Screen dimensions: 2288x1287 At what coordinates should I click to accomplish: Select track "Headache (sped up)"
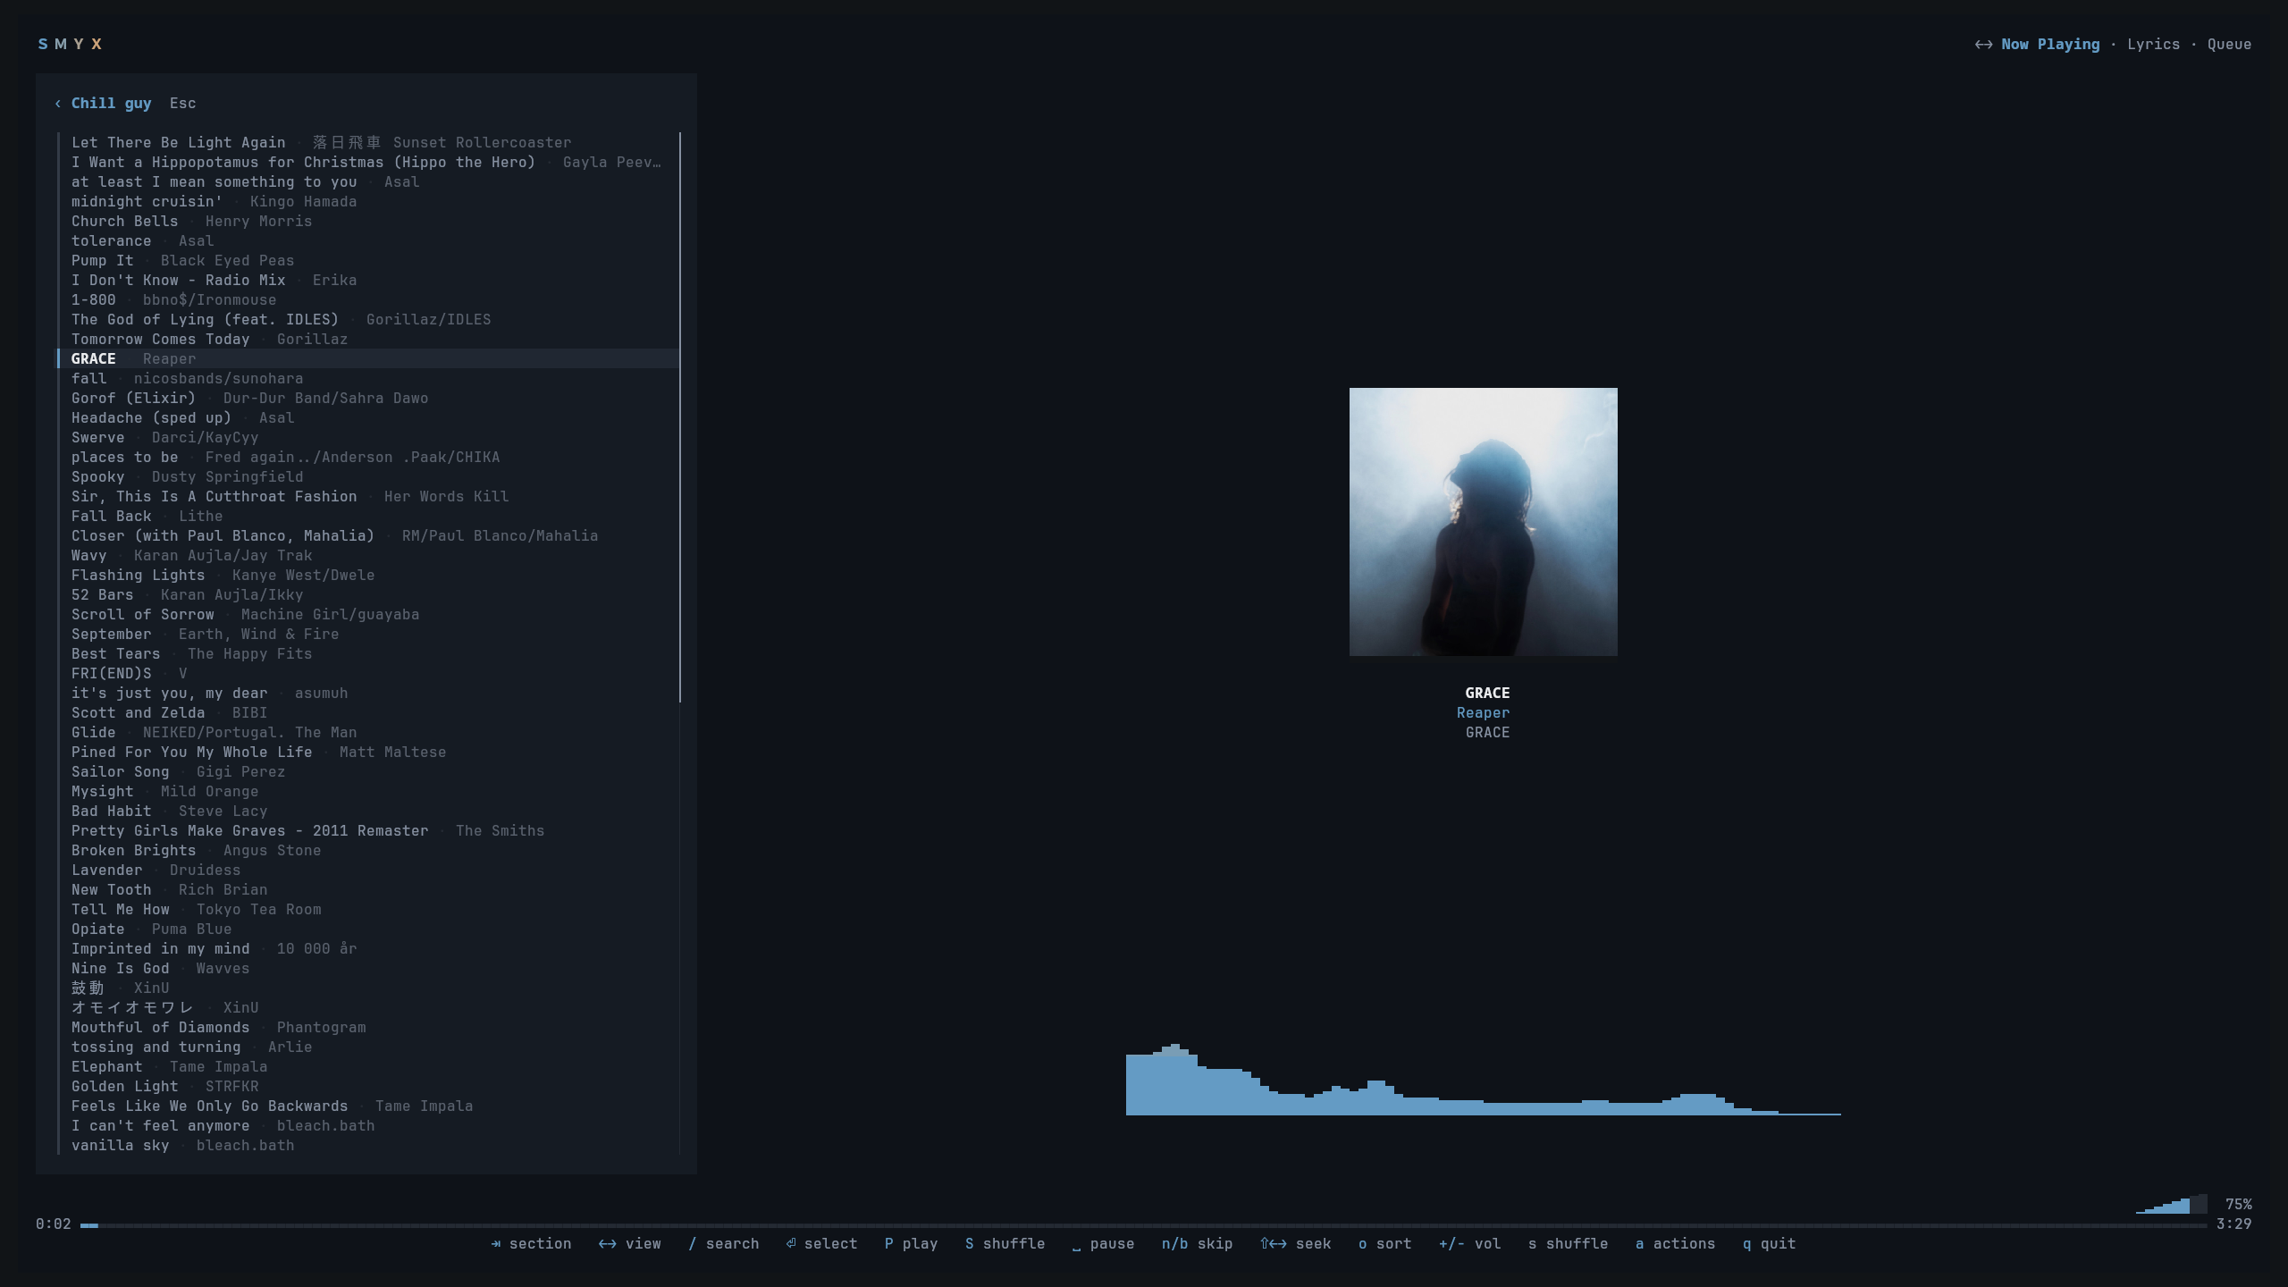pyautogui.click(x=368, y=418)
